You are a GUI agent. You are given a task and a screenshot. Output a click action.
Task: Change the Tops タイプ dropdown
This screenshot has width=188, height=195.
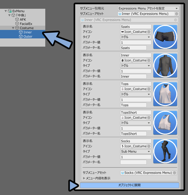136,94
